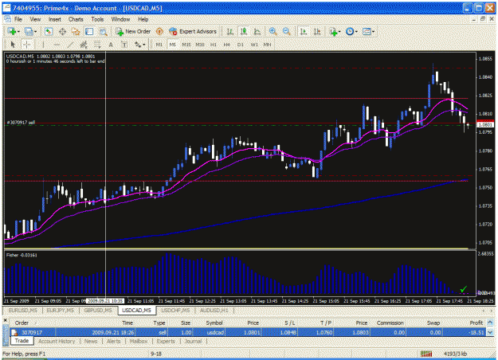Screen dimensions: 498x360
Task: Open the Mailbox terminal tab
Action: [x=139, y=341]
